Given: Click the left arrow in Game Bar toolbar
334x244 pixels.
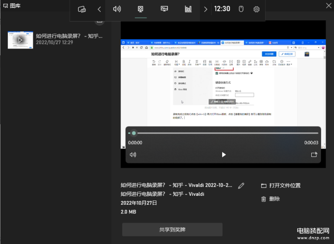Looking at the screenshot, I should point(99,9).
